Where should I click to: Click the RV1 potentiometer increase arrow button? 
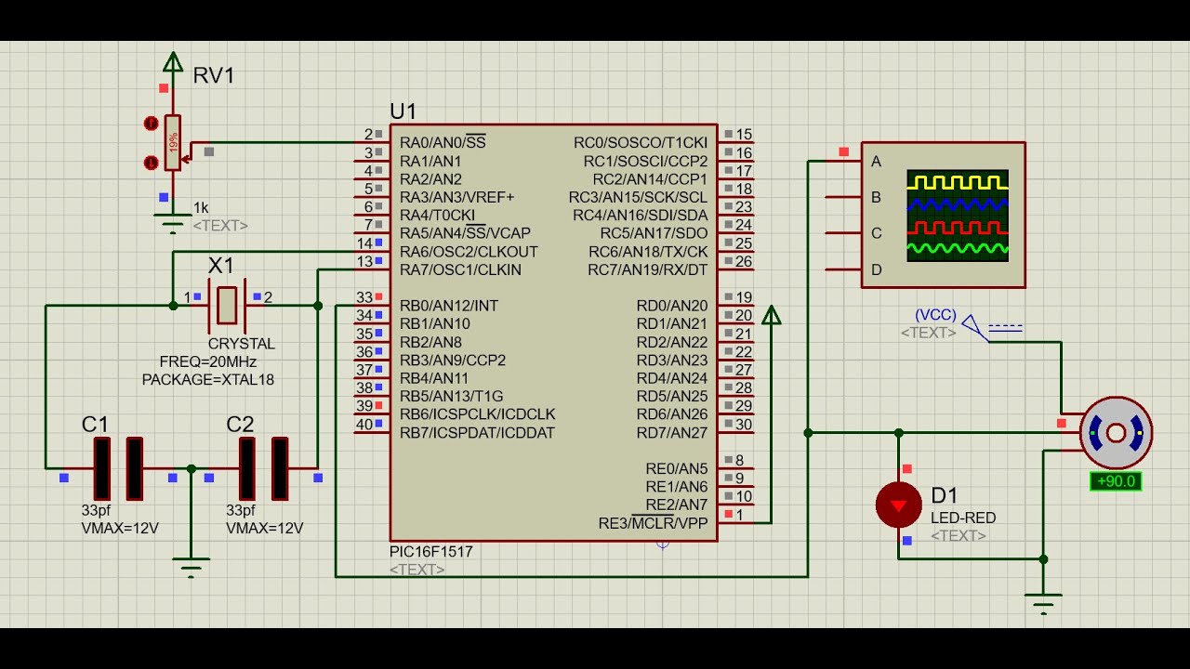point(151,123)
